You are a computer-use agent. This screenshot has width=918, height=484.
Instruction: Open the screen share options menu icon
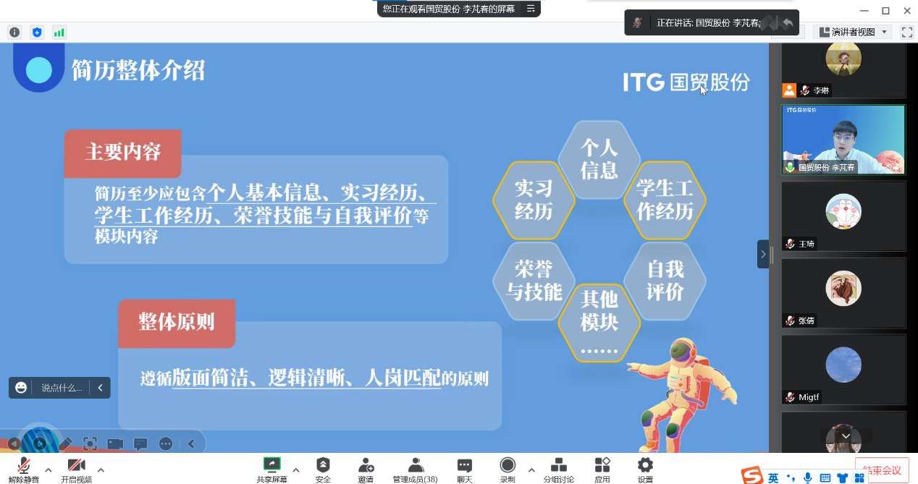click(x=531, y=9)
